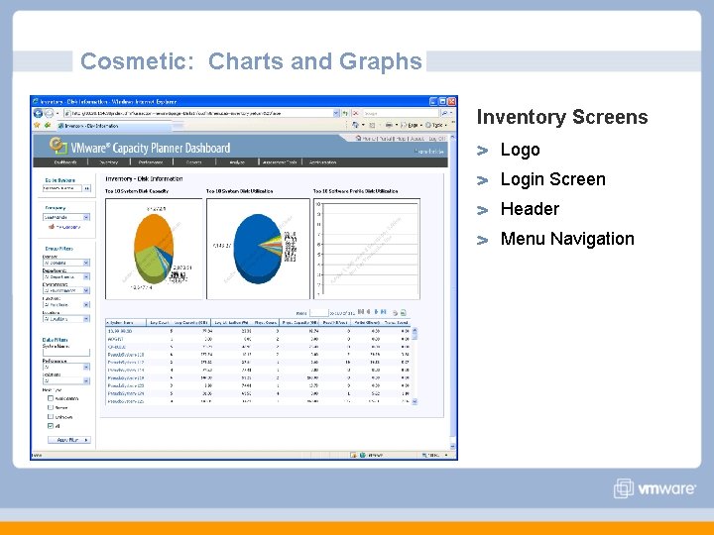Check the Workstation host type checkbox
Image resolution: width=714 pixels, height=535 pixels.
click(x=51, y=398)
